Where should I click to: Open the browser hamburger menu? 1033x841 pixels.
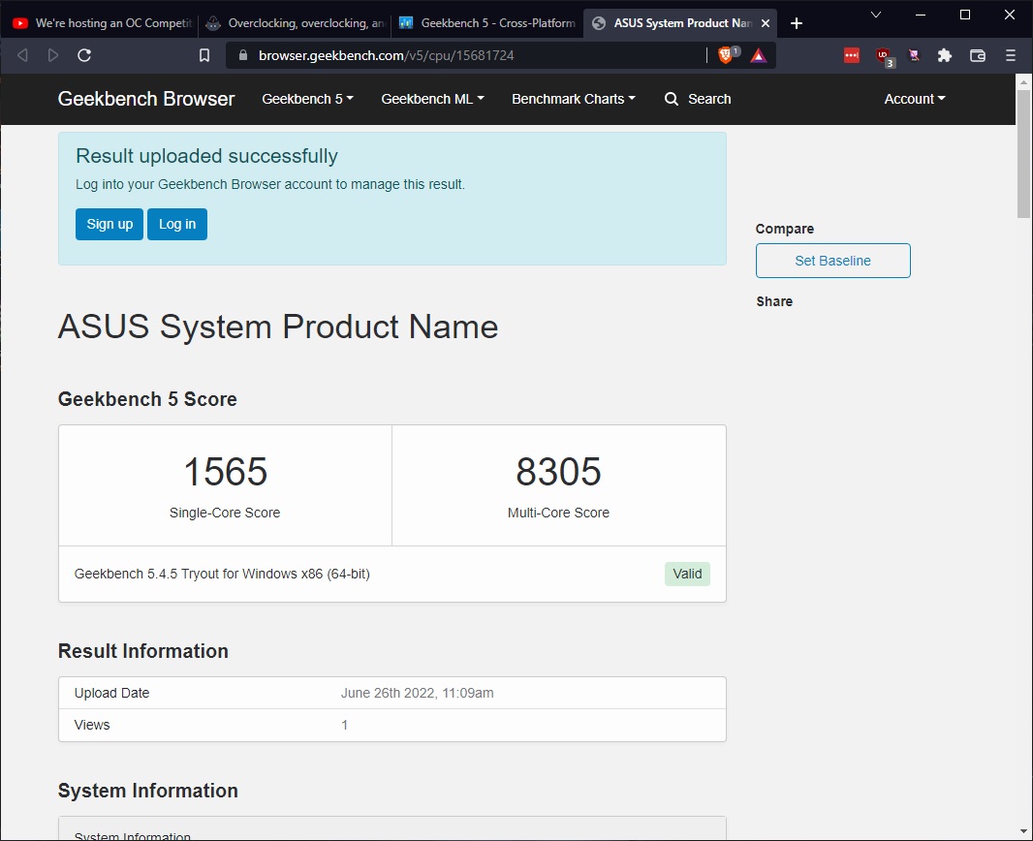[1011, 55]
